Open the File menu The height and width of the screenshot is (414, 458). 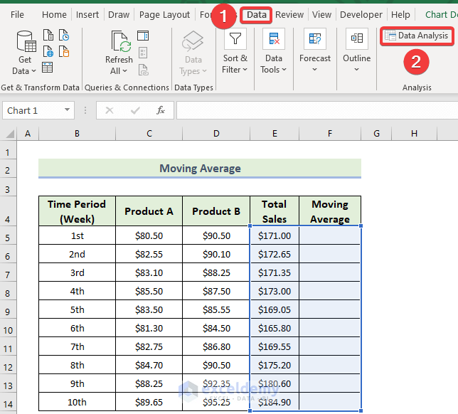17,14
